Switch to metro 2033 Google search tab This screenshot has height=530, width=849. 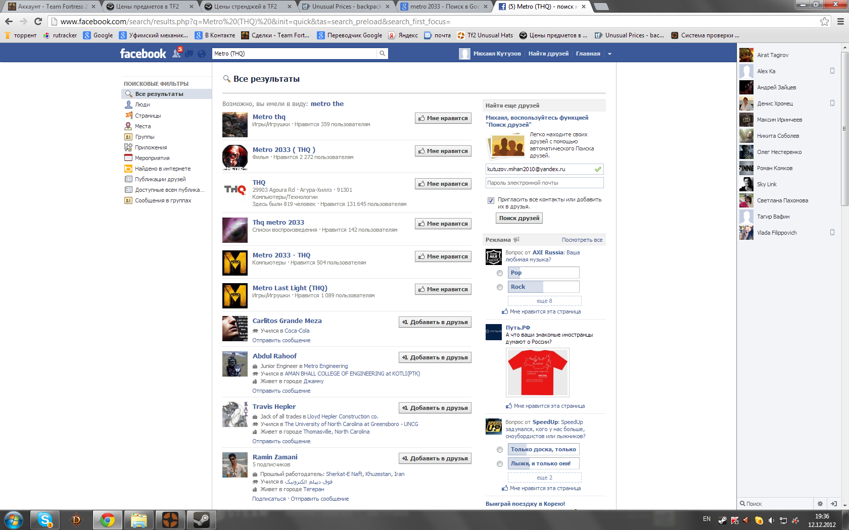pos(443,7)
